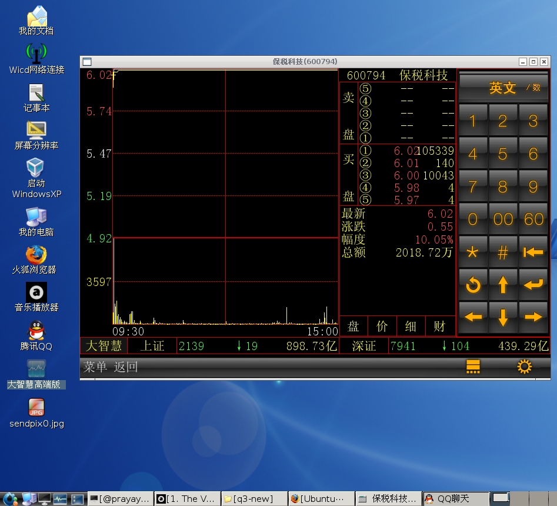557x506 pixels.
Task: Click the orange up arrow key
Action: pyautogui.click(x=503, y=285)
